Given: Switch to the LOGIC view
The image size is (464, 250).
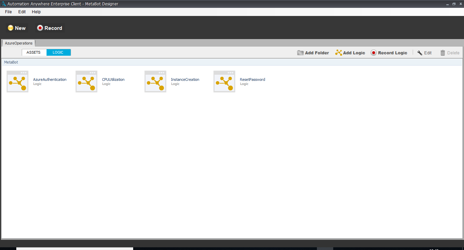Looking at the screenshot, I should [x=58, y=52].
